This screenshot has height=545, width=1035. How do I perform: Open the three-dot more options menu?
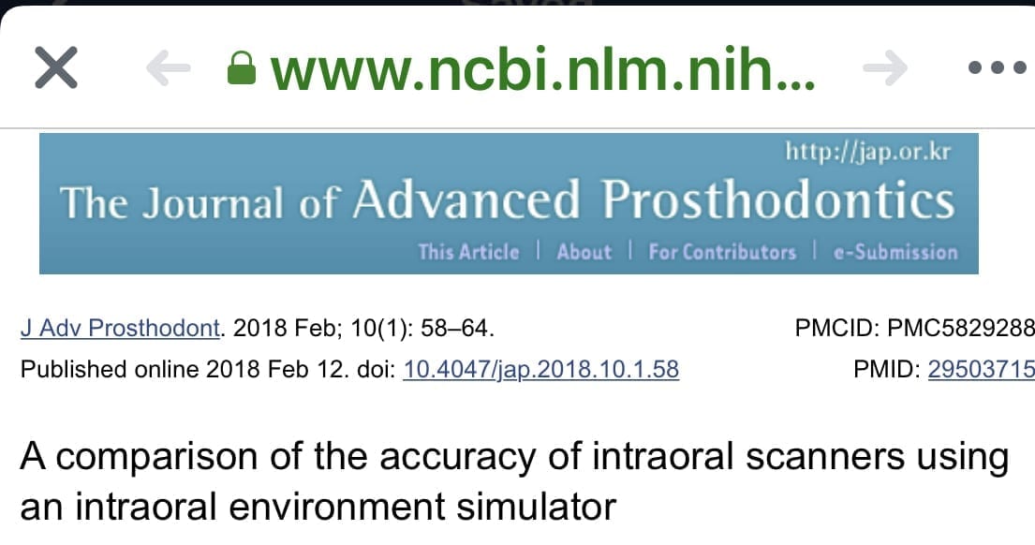pos(998,68)
